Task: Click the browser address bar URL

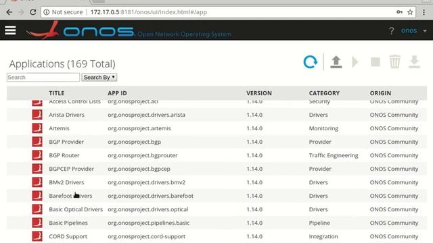Action: (149, 12)
